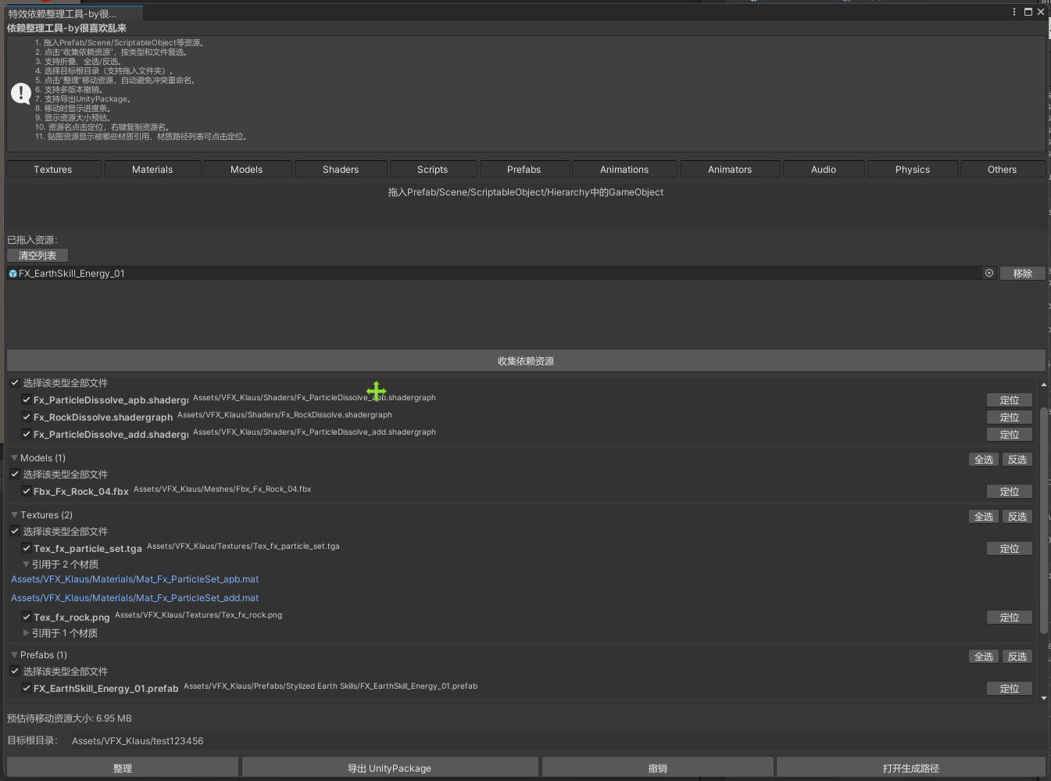Toggle select-all checkbox under Textures

point(15,531)
